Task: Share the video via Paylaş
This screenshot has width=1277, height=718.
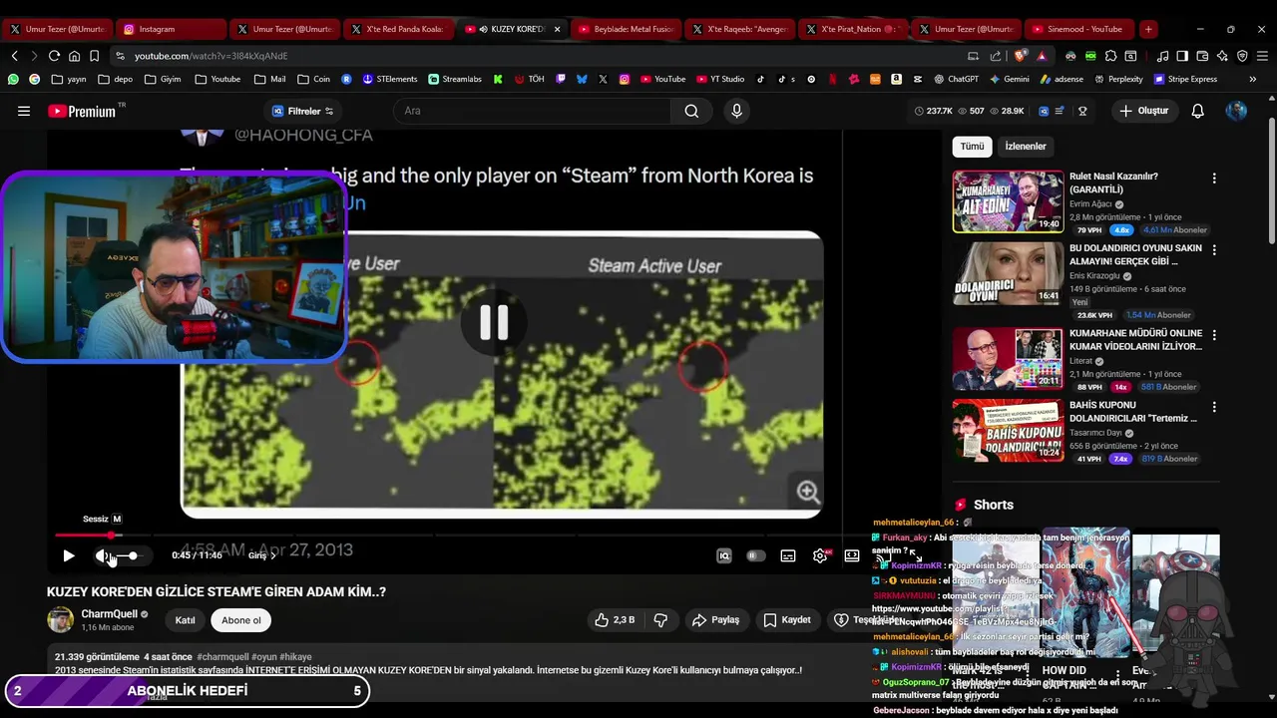Action: pyautogui.click(x=716, y=620)
